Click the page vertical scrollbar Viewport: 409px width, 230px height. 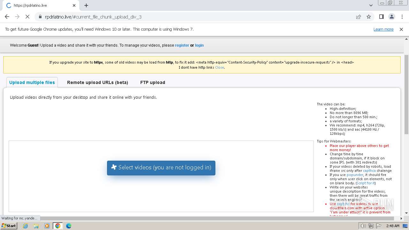point(406,94)
